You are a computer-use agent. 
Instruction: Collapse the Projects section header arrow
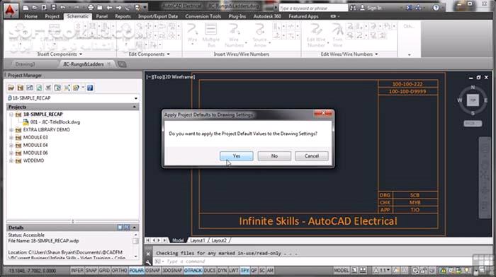pyautogui.click(x=134, y=107)
